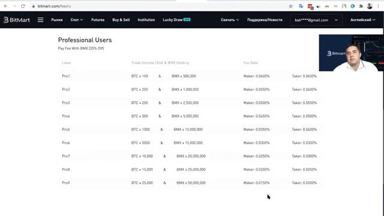Open the Buy & Sell menu item

[x=121, y=20]
